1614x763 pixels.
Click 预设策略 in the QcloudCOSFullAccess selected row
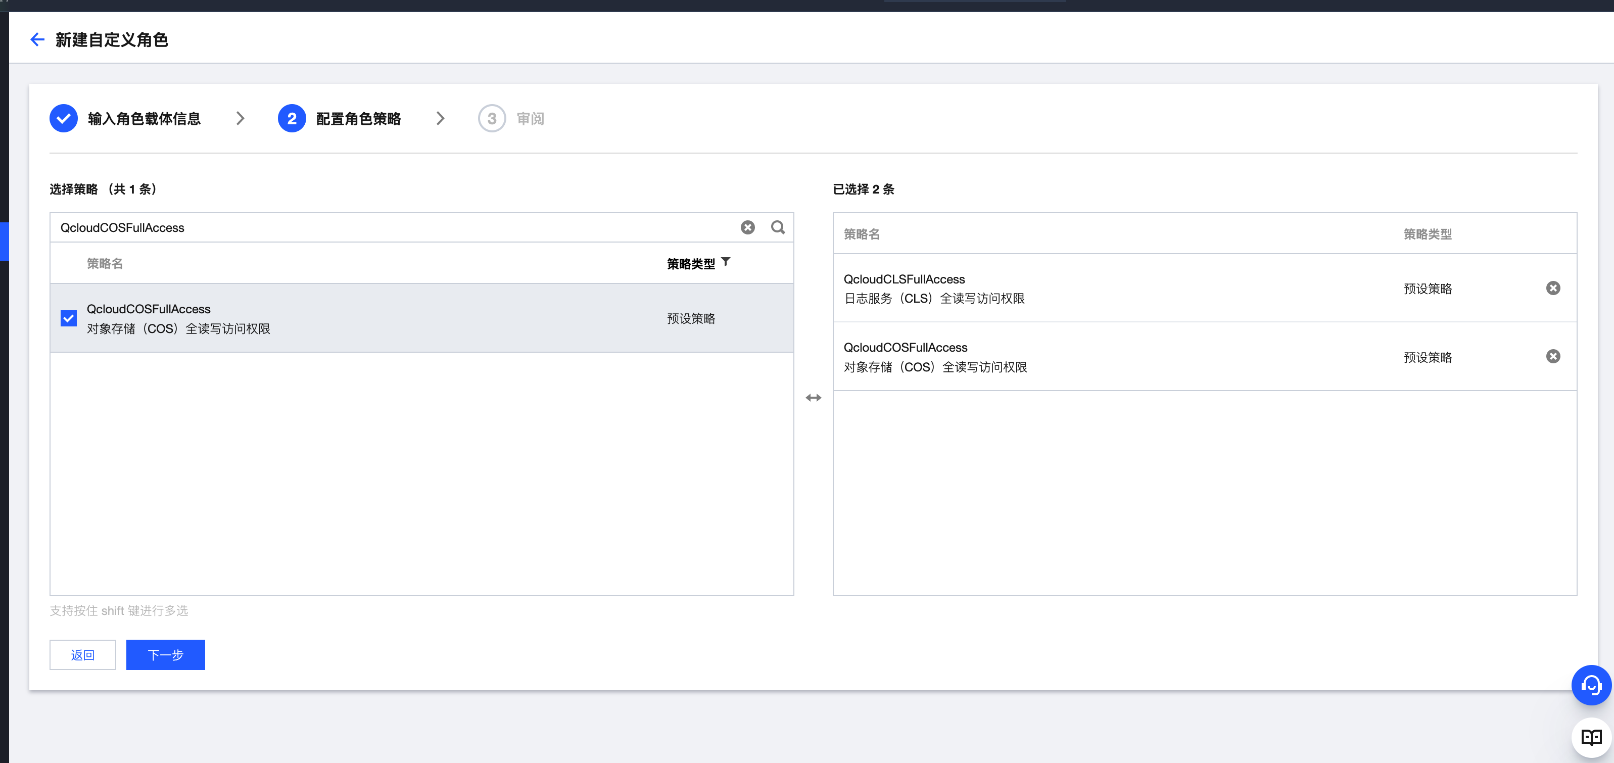[x=1428, y=358]
